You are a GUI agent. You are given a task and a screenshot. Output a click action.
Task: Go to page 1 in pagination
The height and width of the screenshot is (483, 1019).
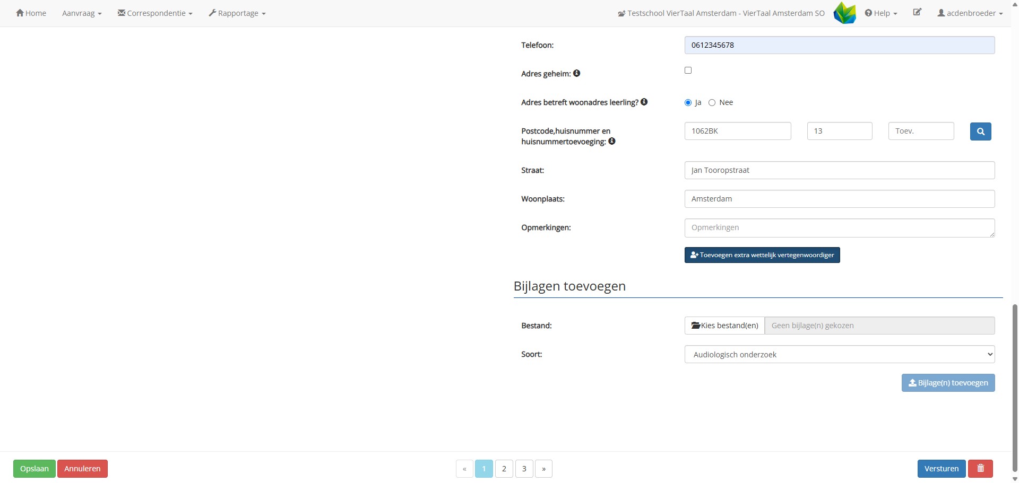click(484, 469)
